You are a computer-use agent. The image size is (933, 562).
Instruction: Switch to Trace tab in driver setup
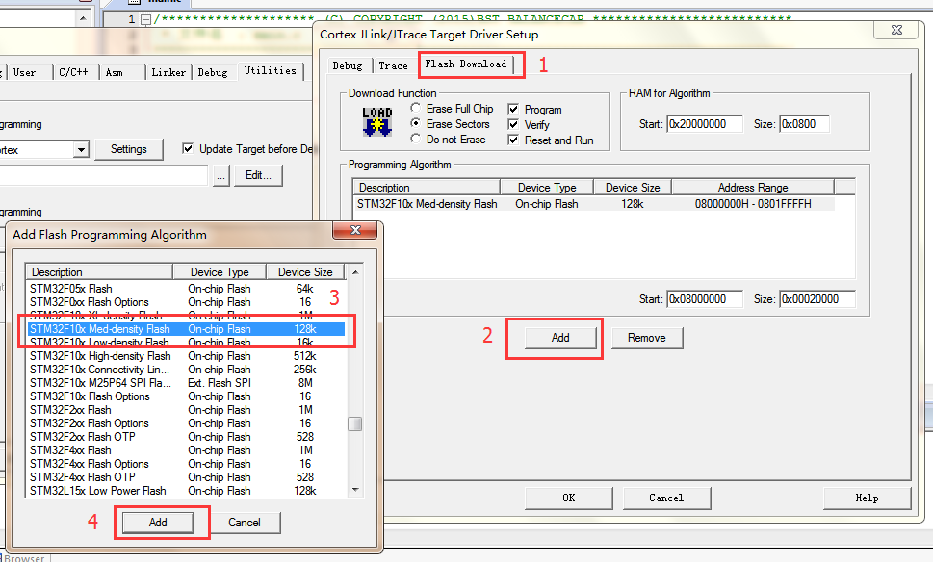(x=393, y=66)
